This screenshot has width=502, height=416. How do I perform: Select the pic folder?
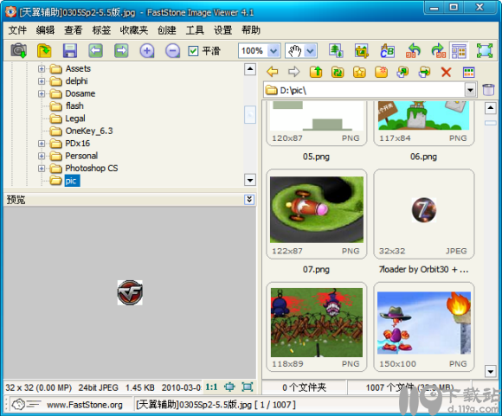tap(72, 181)
